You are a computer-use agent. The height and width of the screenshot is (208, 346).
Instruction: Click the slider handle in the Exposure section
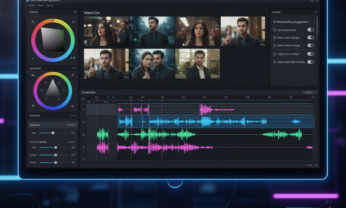(53, 133)
